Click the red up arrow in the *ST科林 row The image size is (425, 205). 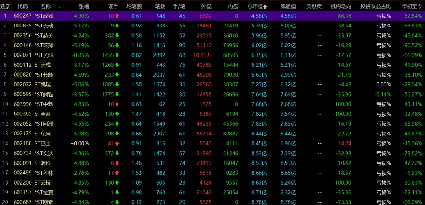point(117,173)
